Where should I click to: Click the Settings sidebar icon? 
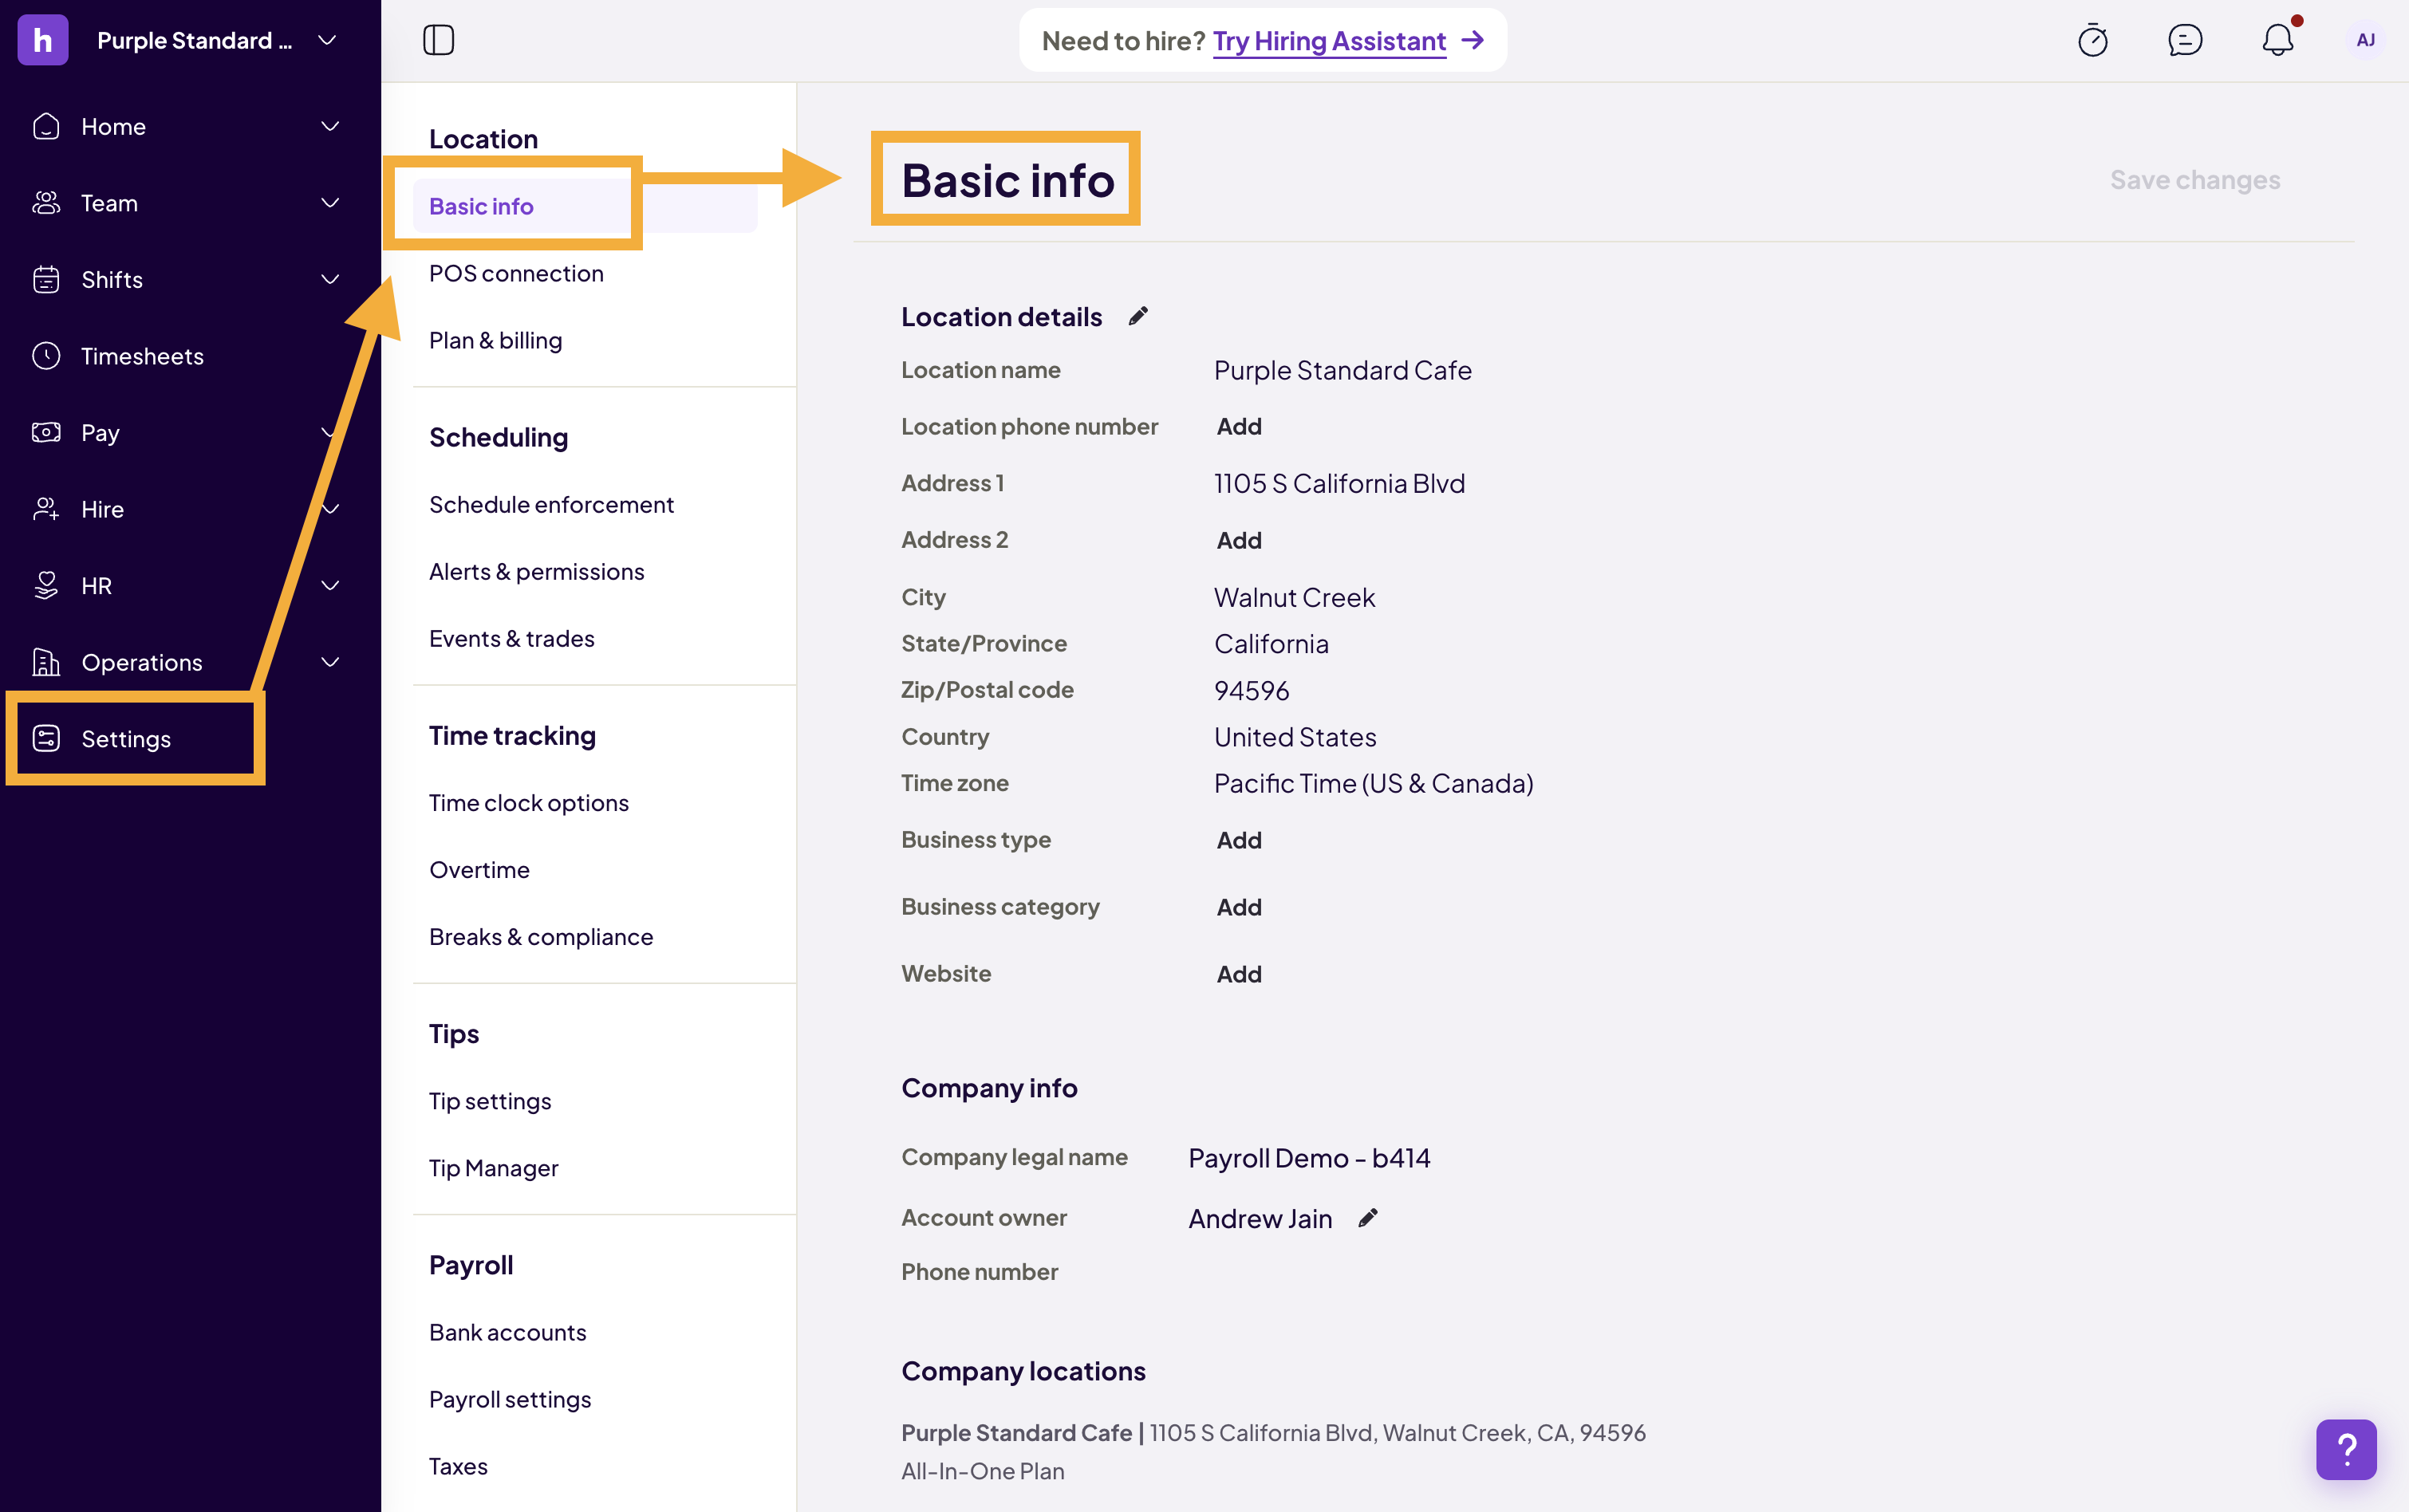coord(46,738)
